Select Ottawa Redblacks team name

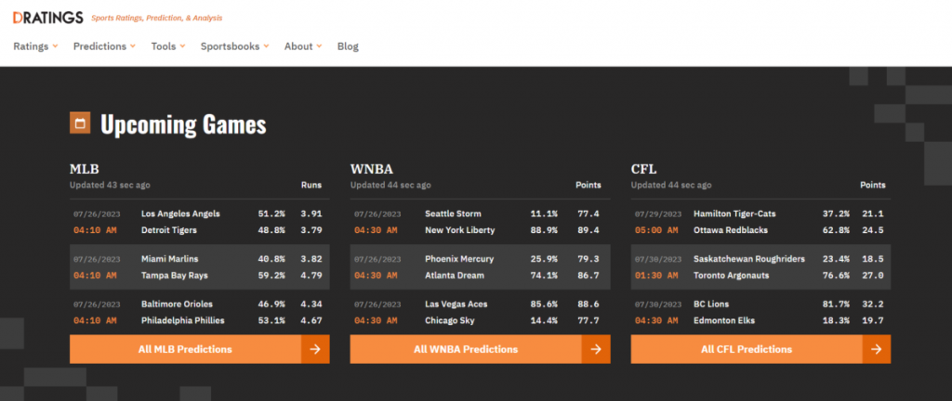click(731, 230)
